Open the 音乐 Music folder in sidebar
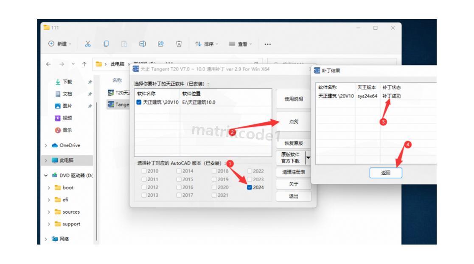This screenshot has height=264, width=474. pyautogui.click(x=67, y=130)
